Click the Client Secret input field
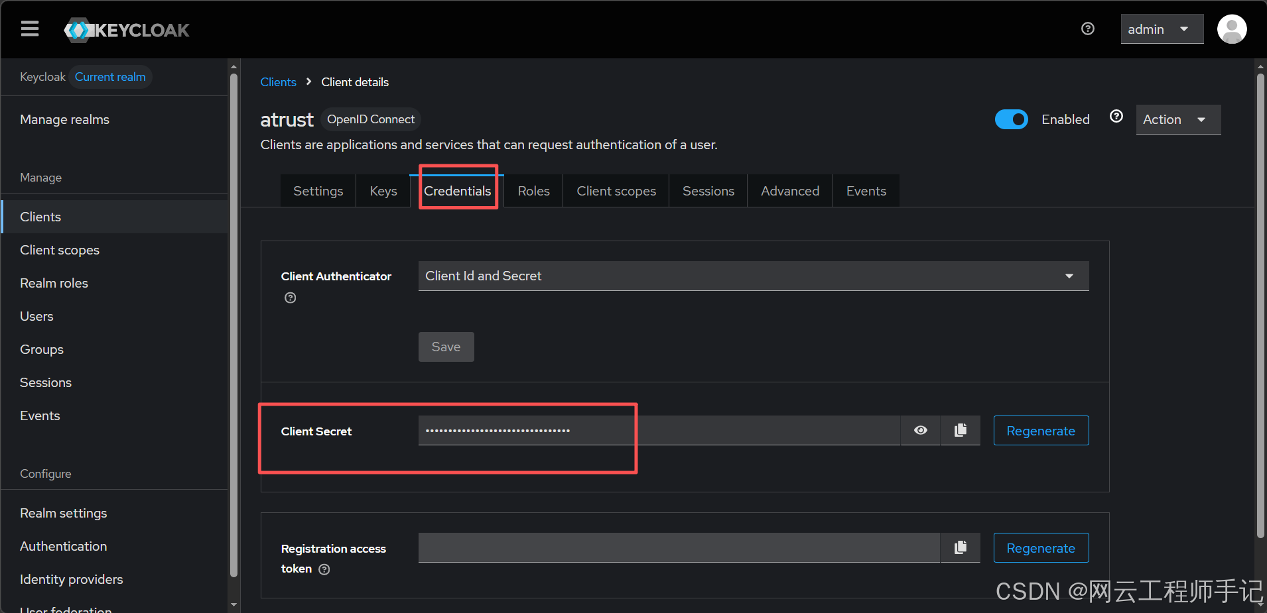The image size is (1267, 613). [659, 430]
